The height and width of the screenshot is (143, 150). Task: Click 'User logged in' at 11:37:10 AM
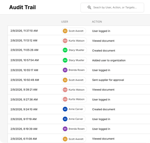click(101, 31)
